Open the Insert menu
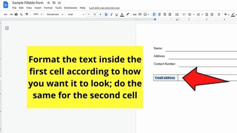237x133 pixels. 38,8
